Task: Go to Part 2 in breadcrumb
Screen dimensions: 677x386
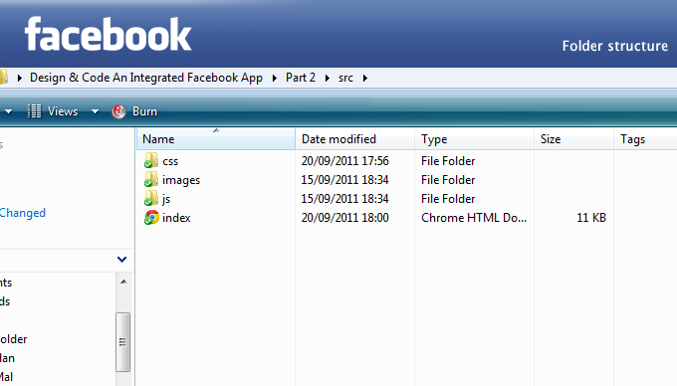Action: click(301, 78)
